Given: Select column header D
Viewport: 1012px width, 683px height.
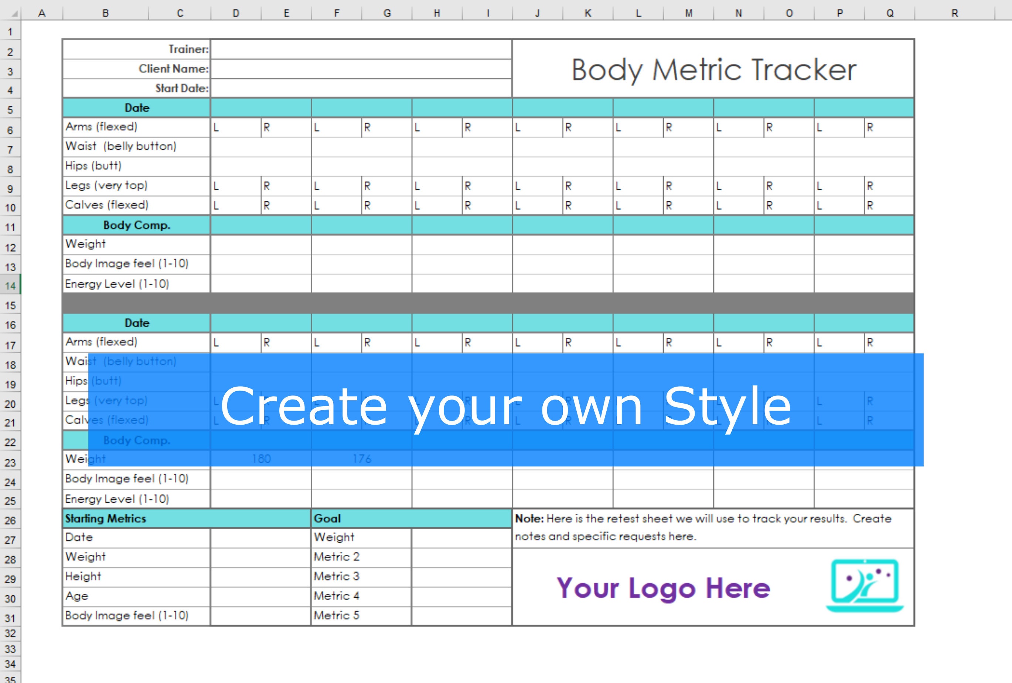Looking at the screenshot, I should pos(236,13).
